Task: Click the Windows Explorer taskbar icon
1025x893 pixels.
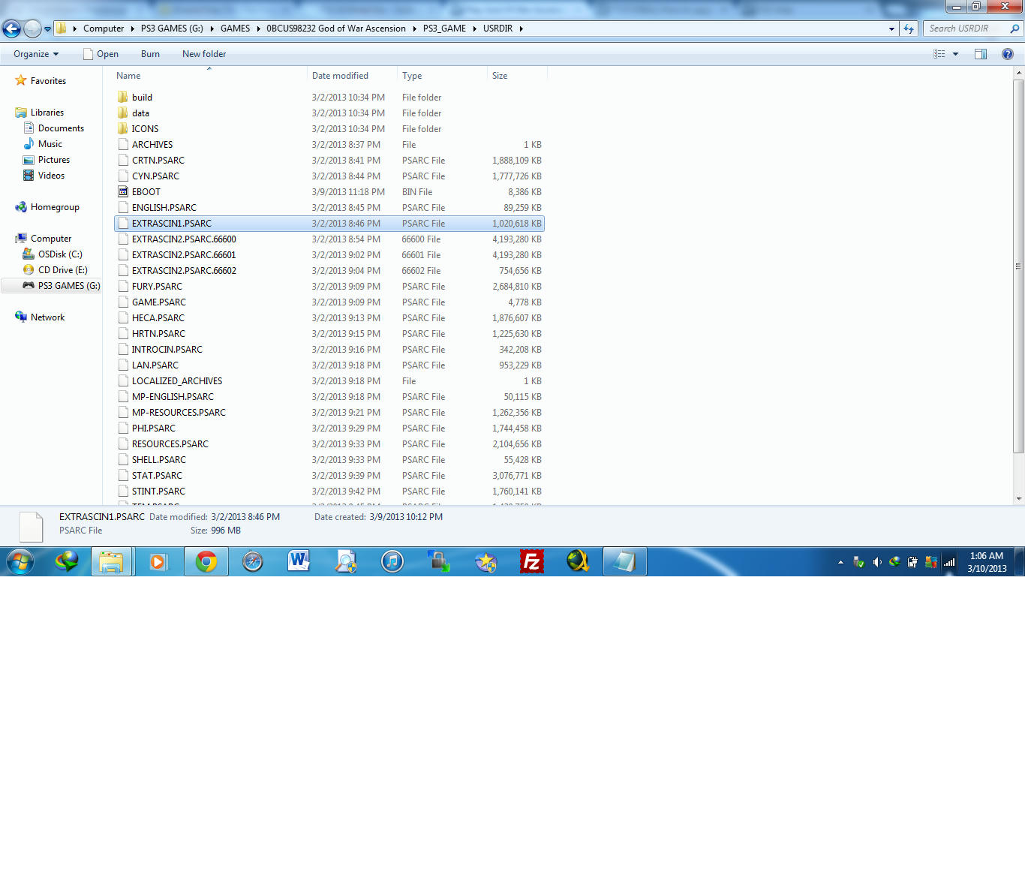Action: point(112,561)
